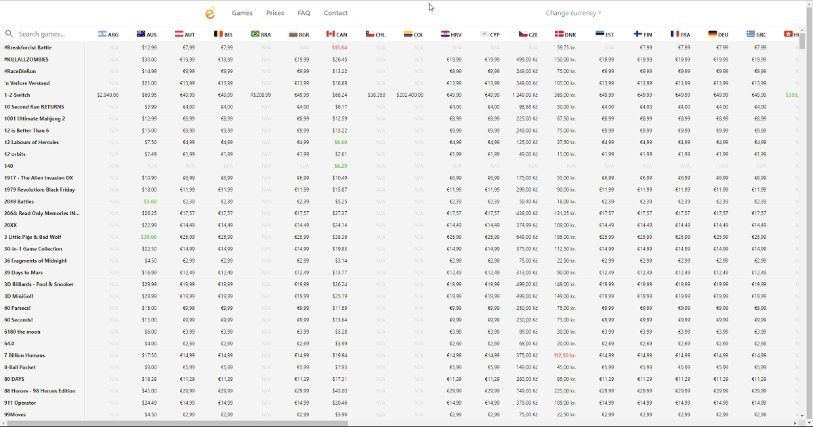Select the CAN flag column header
Viewport: 813px width, 427px height.
pyautogui.click(x=337, y=35)
